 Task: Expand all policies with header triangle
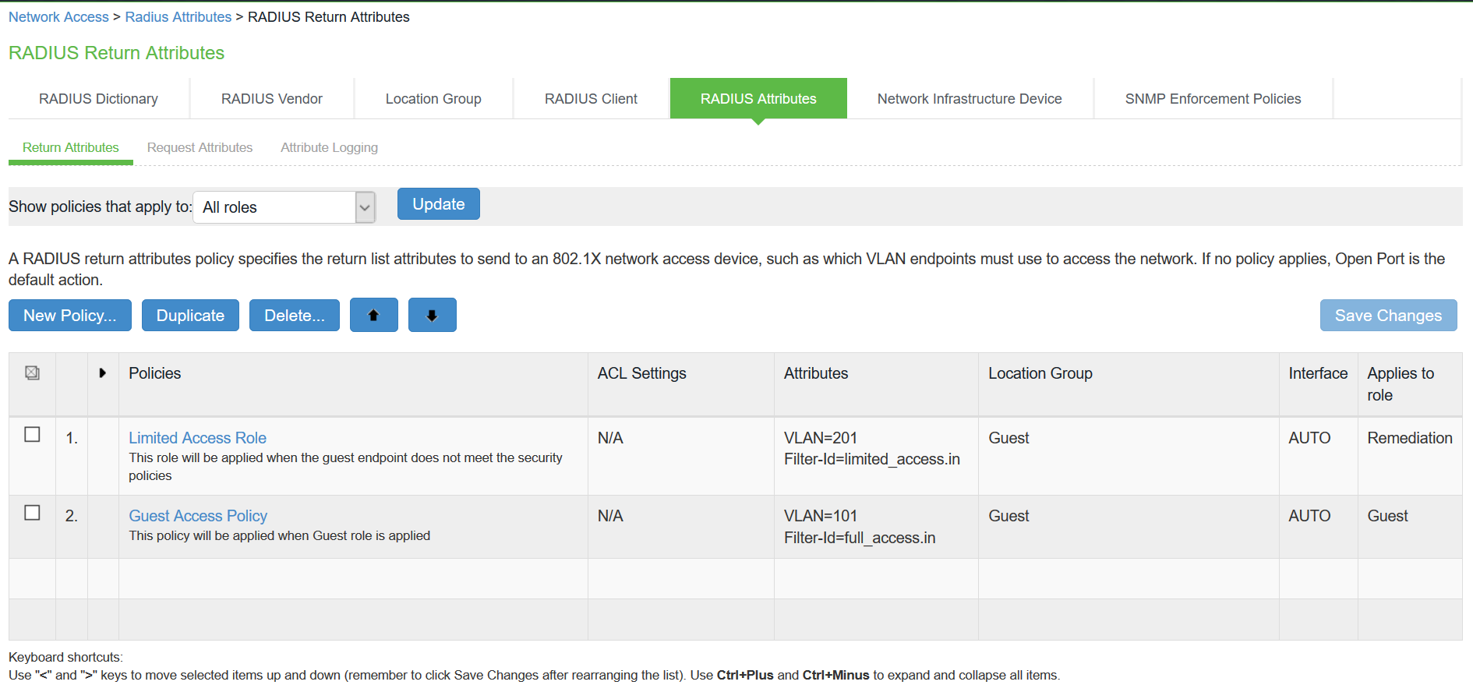(102, 373)
